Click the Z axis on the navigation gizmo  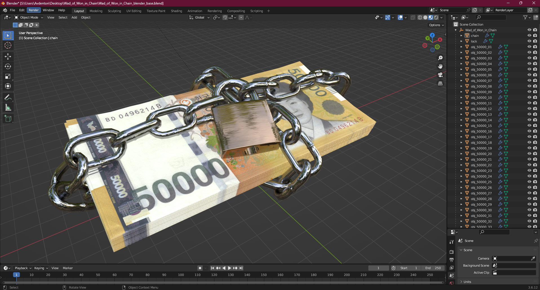(432, 35)
